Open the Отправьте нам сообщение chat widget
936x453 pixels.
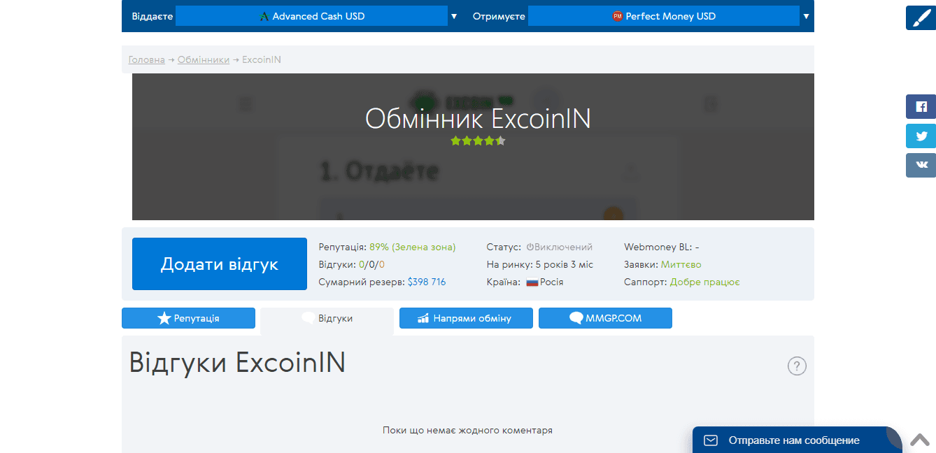pos(793,440)
